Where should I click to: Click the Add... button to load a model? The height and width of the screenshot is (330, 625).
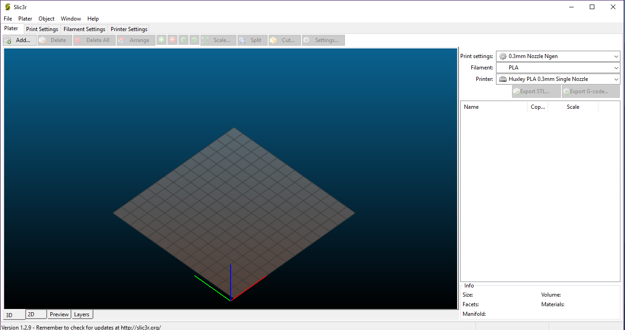coord(20,40)
